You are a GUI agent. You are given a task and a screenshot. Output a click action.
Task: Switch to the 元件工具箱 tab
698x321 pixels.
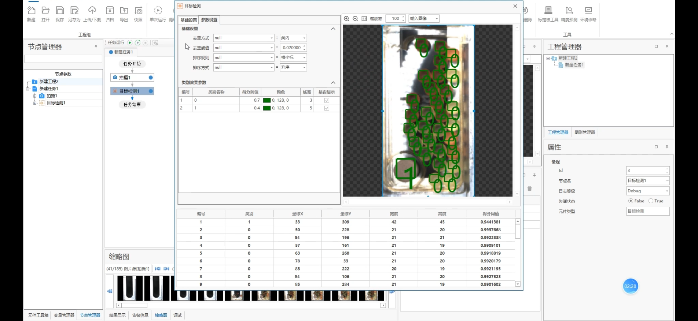pyautogui.click(x=38, y=315)
